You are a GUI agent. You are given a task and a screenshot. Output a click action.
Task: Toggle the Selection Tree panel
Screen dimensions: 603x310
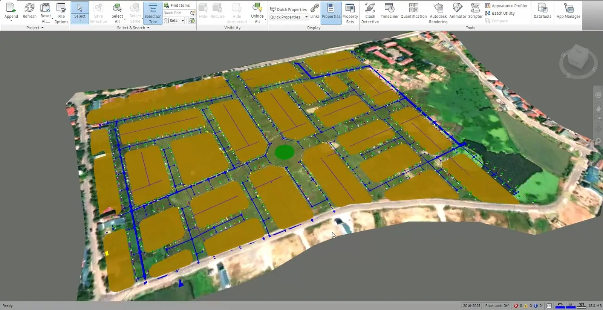coord(153,13)
